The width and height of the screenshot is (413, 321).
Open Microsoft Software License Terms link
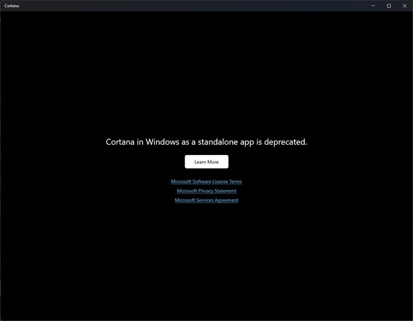206,181
